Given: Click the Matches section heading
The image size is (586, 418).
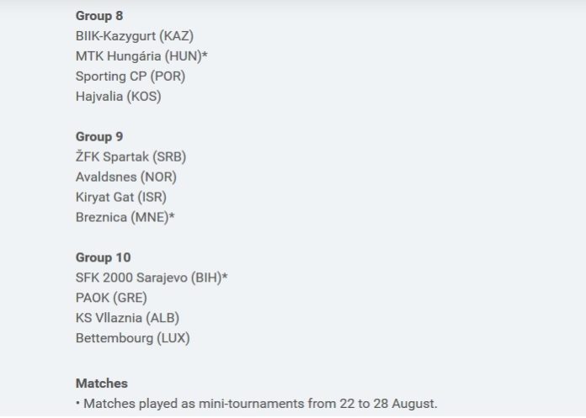Looking at the screenshot, I should 102,384.
